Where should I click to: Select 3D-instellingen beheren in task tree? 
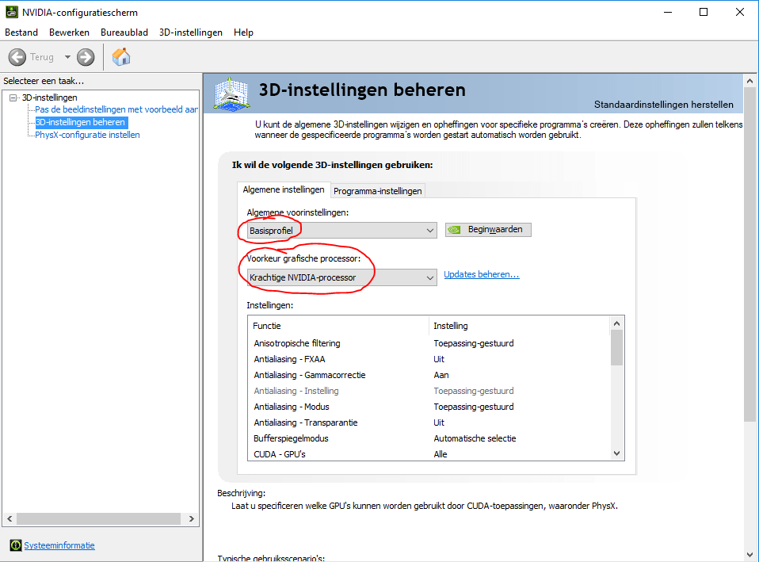(x=81, y=122)
